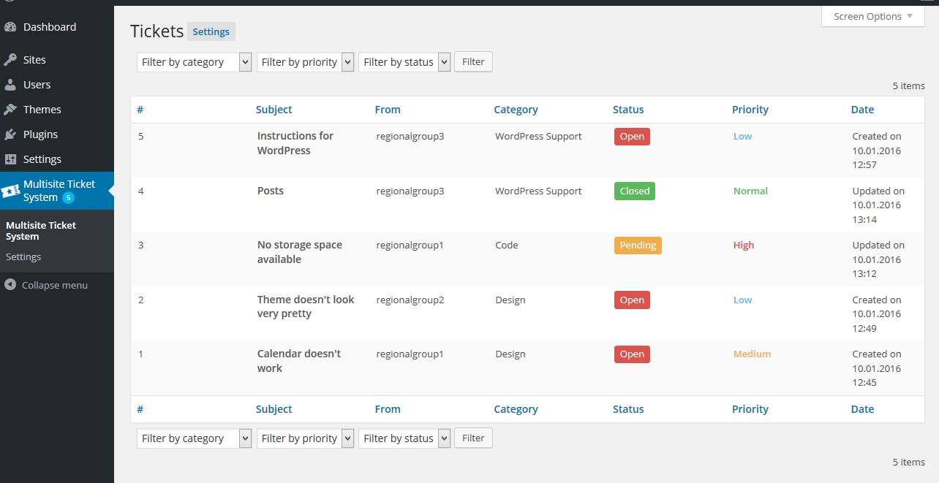The height and width of the screenshot is (483, 939).
Task: Click the Code category cell
Action: pos(507,245)
